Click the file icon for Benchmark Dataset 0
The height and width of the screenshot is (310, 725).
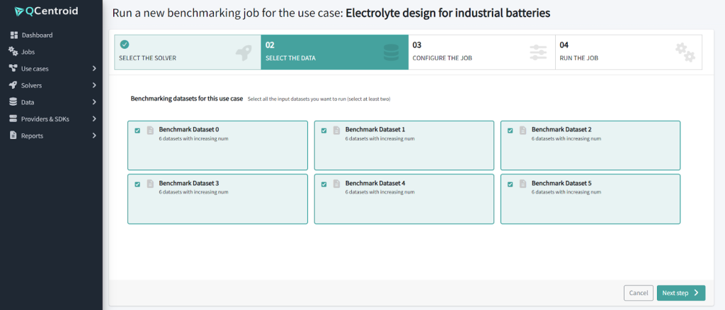pos(150,131)
